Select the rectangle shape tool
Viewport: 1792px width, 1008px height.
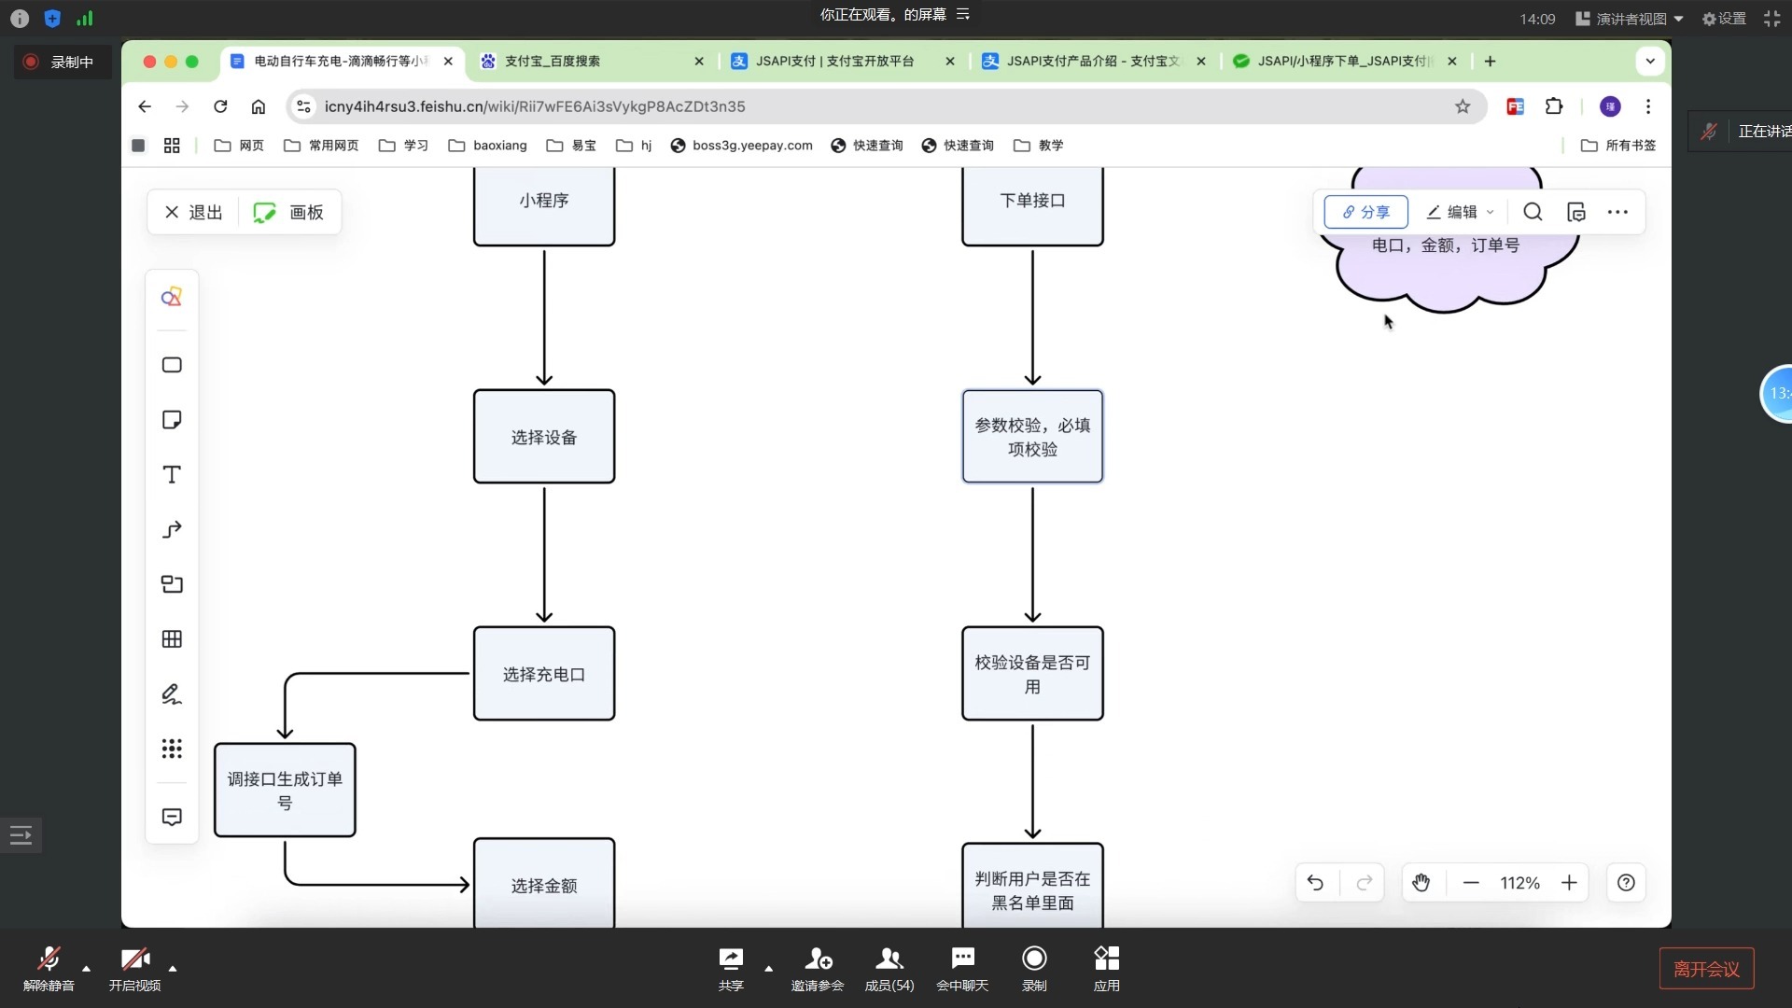172,365
